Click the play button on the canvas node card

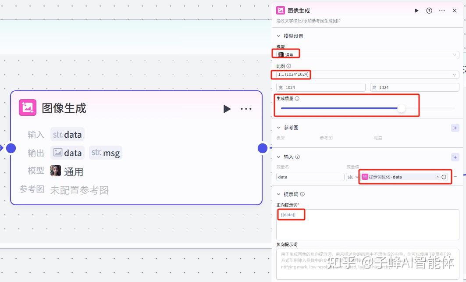point(227,109)
